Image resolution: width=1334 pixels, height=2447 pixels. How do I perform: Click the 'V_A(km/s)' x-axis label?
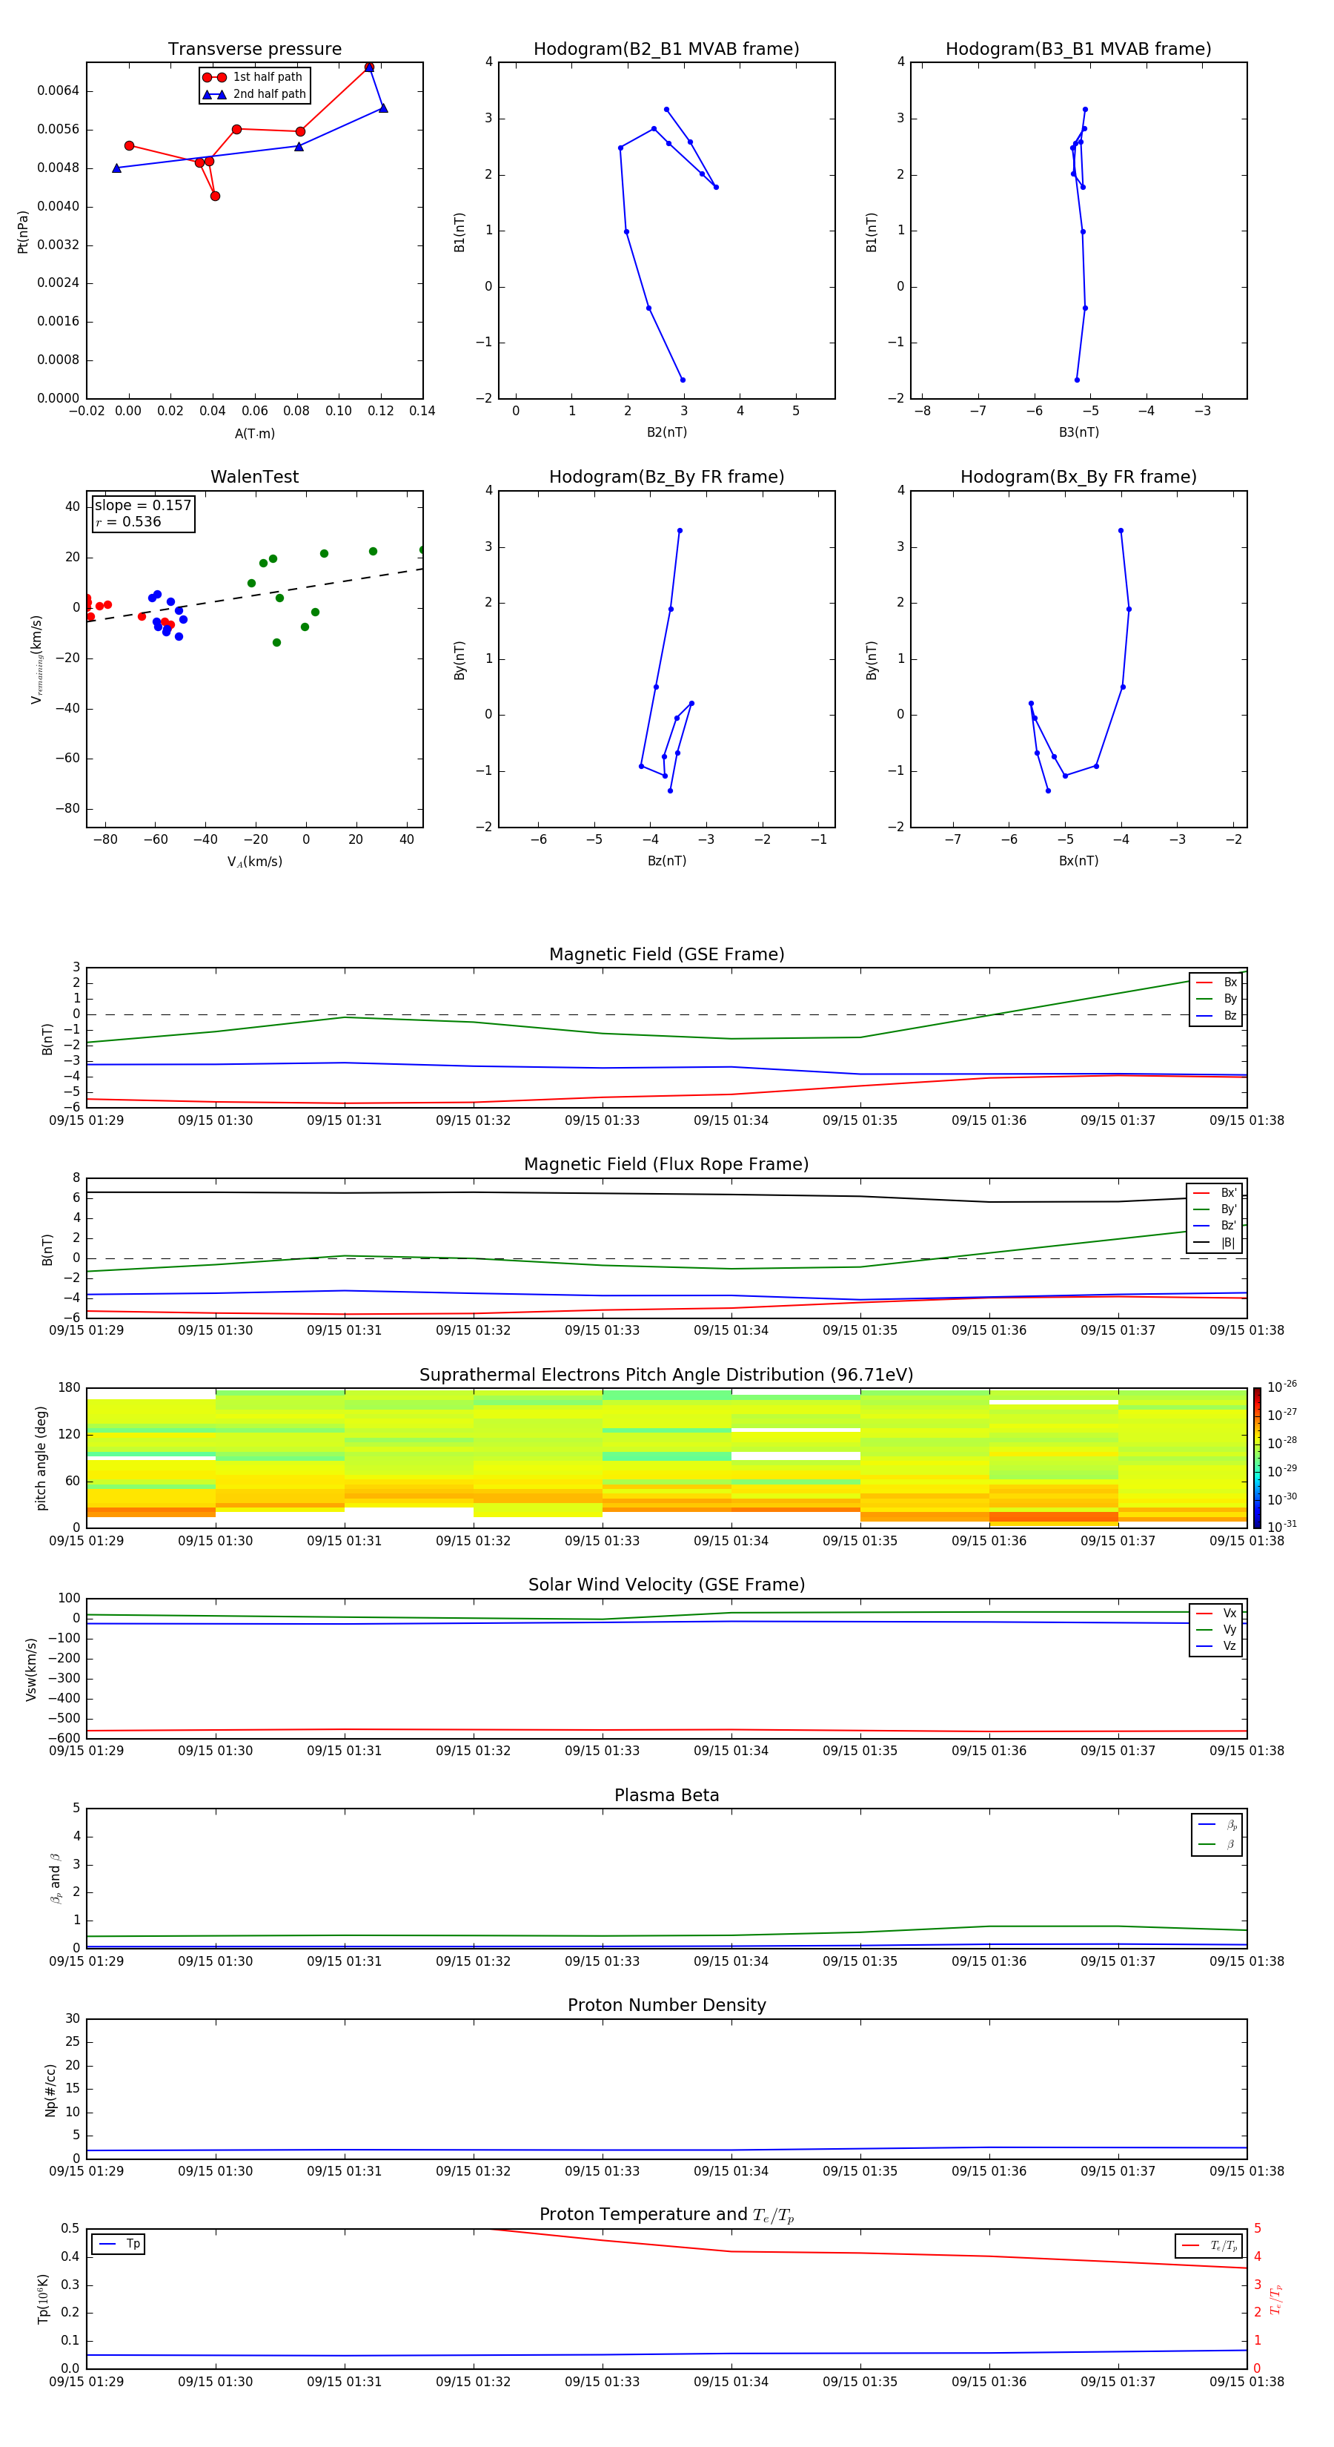254,862
